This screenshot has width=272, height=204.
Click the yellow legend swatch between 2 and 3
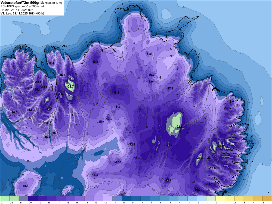pos(239,199)
